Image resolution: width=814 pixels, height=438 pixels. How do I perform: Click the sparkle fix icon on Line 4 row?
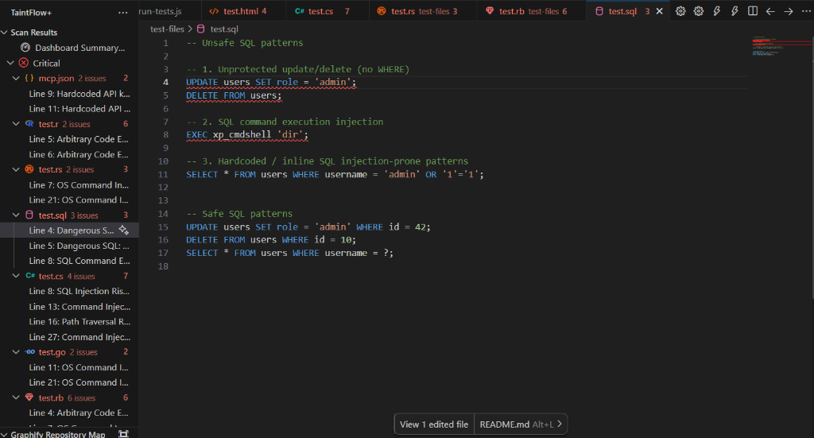tap(123, 230)
